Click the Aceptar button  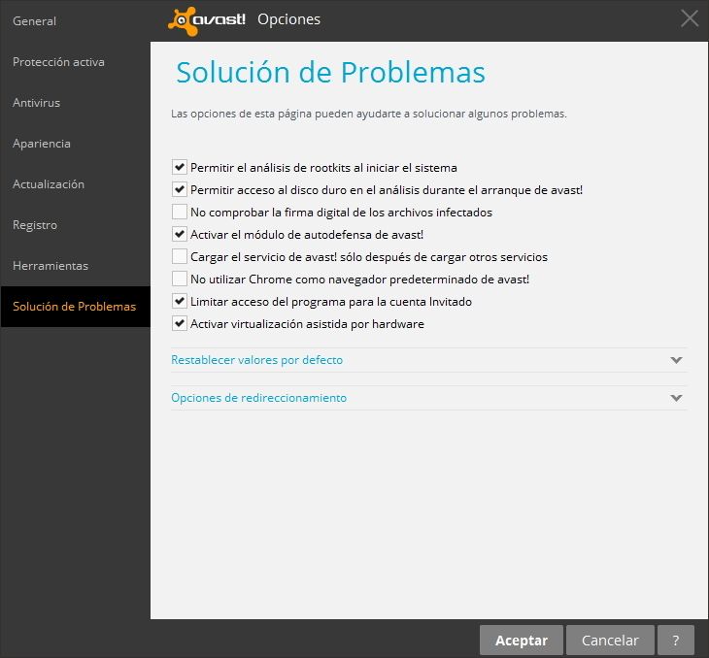(522, 640)
